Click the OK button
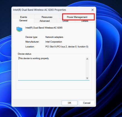Viewport: 122px width, 117px height. coord(69,103)
